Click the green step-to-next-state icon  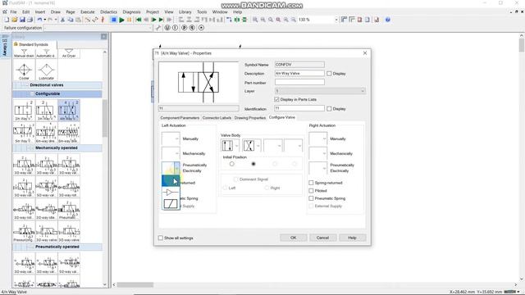(161, 20)
